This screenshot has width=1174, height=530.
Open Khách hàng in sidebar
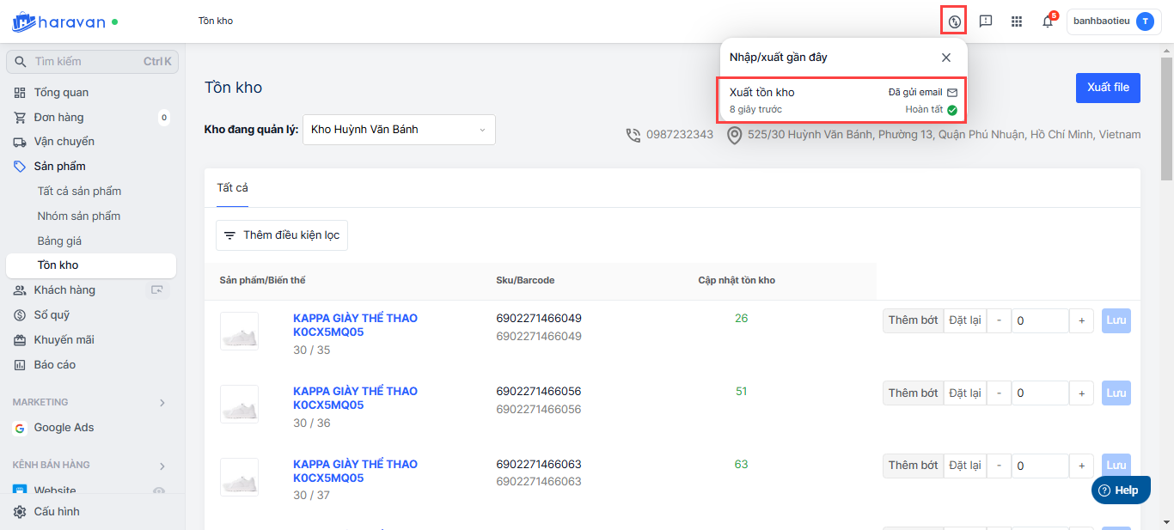tap(64, 290)
